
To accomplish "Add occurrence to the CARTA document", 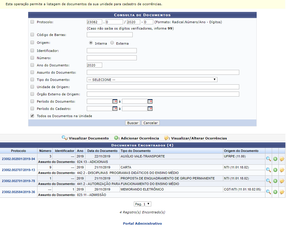I will pyautogui.click(x=275, y=170).
